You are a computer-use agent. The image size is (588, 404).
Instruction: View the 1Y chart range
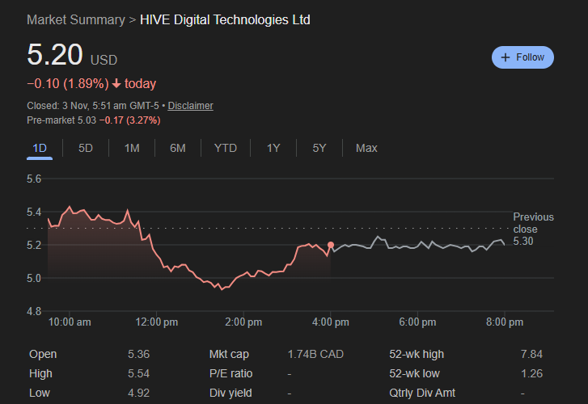point(273,148)
